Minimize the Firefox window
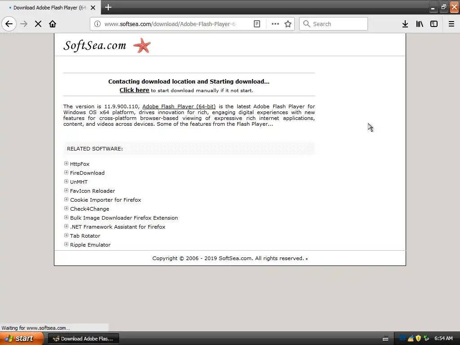 coord(433,8)
